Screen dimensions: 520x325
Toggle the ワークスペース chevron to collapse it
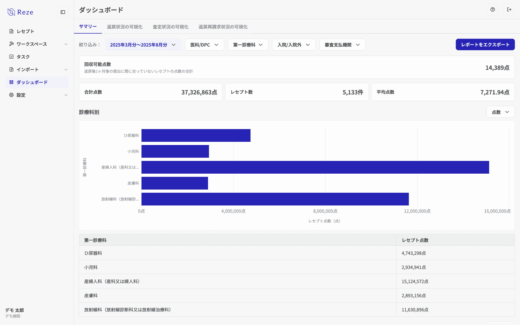tap(66, 44)
